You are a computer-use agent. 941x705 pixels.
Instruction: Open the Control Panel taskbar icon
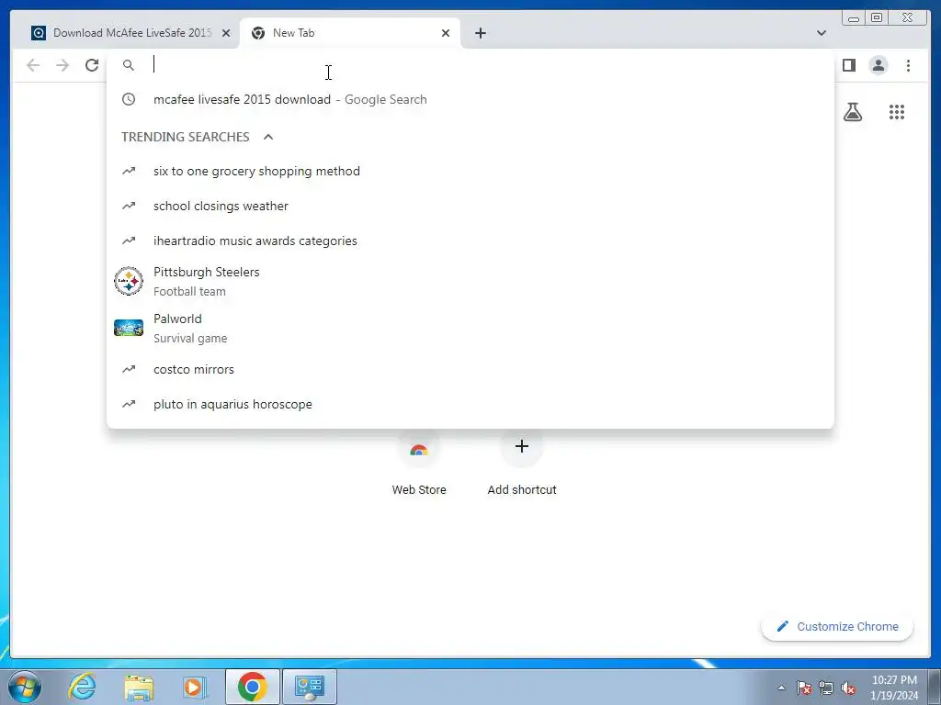click(x=310, y=687)
